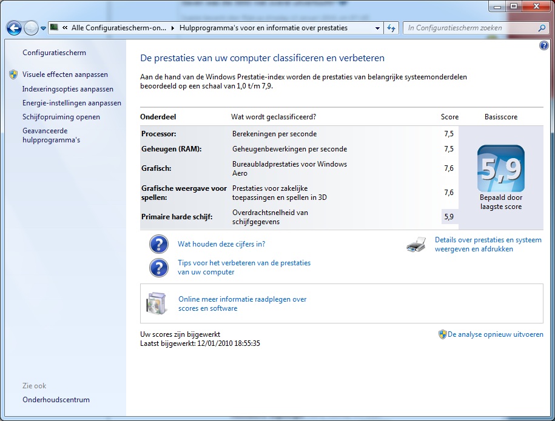Image resolution: width=555 pixels, height=421 pixels.
Task: Expand arrow after 'Alle Configuratiescherm-on...'
Action: 173,28
